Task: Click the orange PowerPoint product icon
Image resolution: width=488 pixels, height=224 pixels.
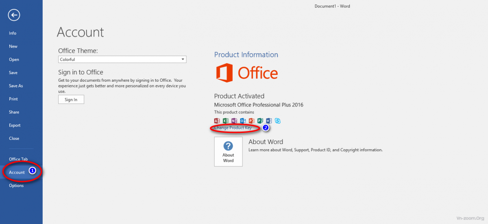Action: pyautogui.click(x=251, y=121)
